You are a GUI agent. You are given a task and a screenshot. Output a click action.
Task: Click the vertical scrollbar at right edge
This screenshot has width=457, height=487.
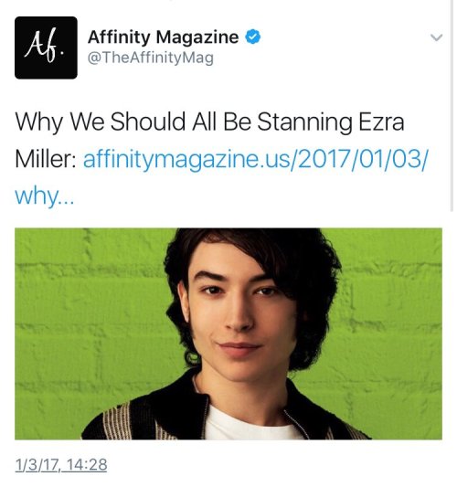(x=452, y=106)
